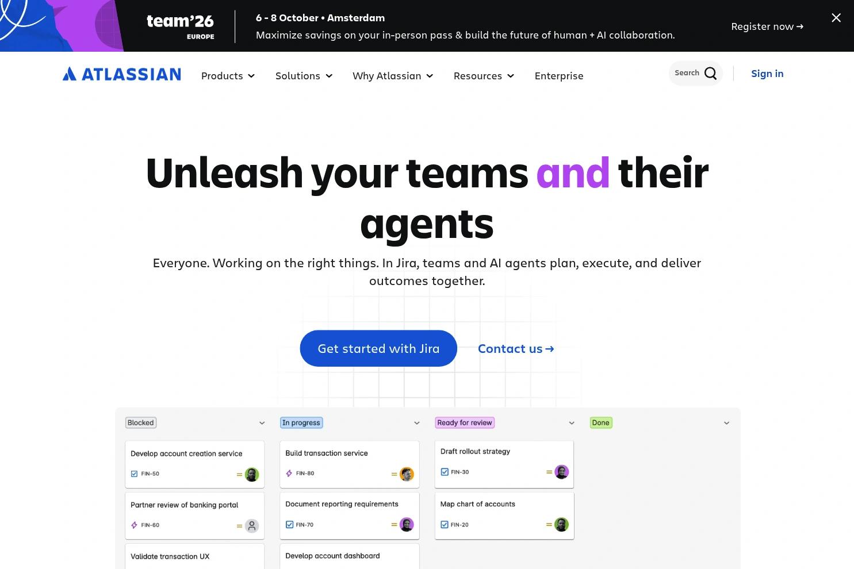Click the "In progress" column label

pyautogui.click(x=301, y=423)
